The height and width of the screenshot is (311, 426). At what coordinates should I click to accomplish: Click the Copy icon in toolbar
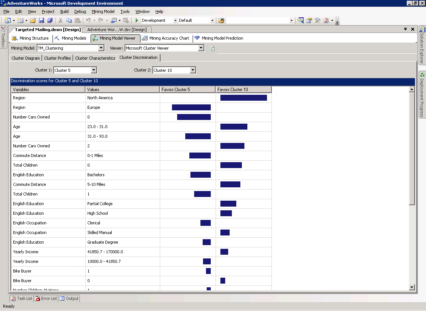[x=69, y=20]
